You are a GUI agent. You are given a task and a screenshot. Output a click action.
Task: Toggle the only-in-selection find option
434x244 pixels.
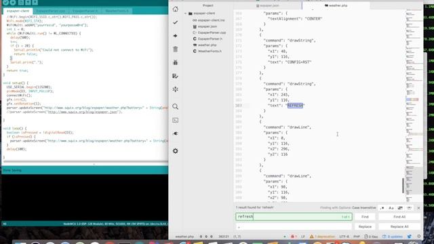(400, 208)
